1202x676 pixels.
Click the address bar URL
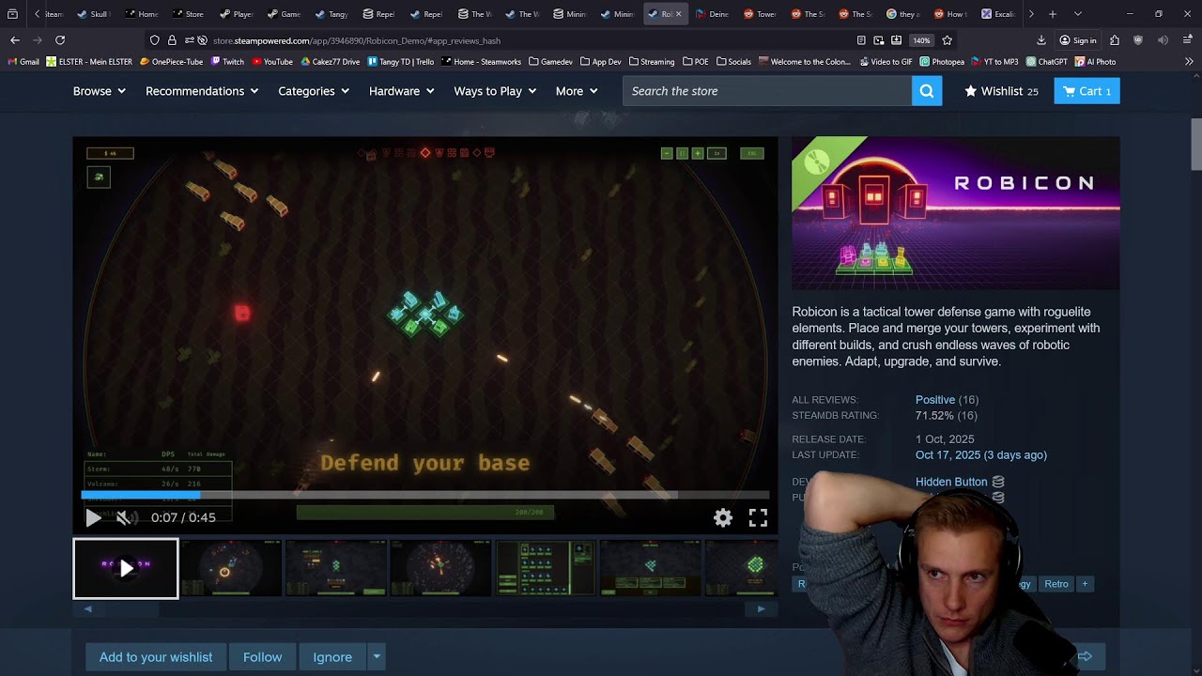click(357, 40)
